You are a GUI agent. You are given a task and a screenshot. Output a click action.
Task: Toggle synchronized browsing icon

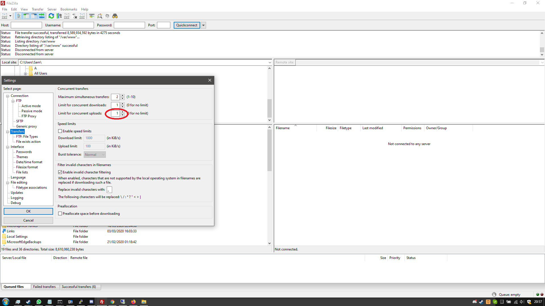(107, 16)
